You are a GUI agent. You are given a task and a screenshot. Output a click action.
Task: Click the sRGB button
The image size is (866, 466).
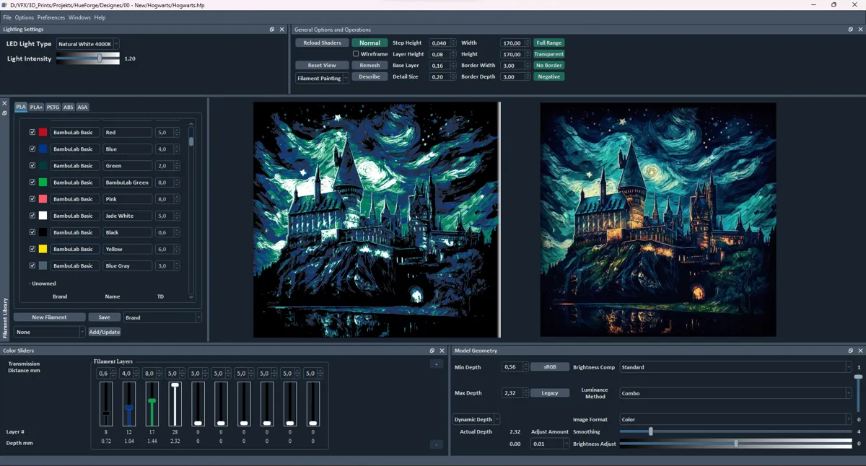point(550,367)
